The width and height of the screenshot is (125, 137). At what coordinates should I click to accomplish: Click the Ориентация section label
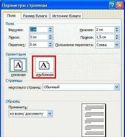[x=16, y=54]
